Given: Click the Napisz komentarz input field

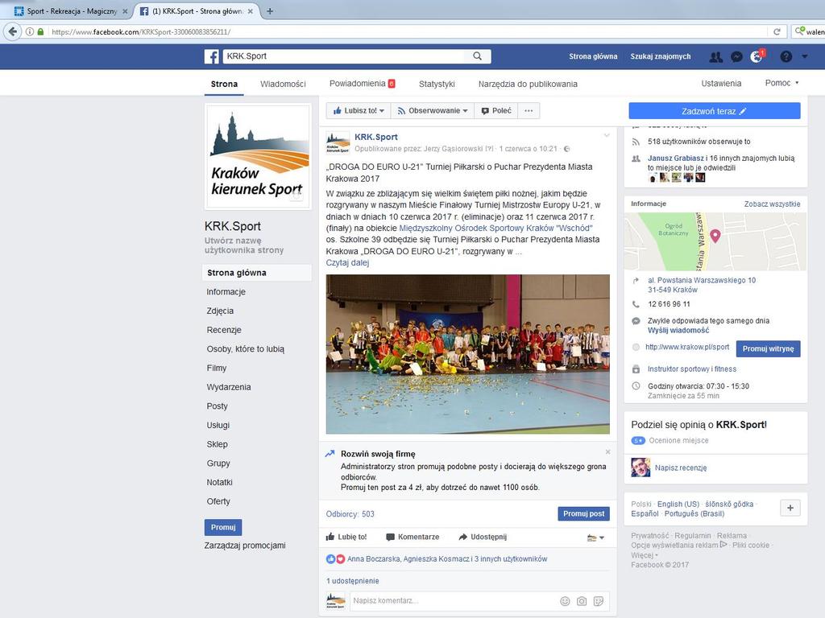Looking at the screenshot, I should (x=453, y=600).
